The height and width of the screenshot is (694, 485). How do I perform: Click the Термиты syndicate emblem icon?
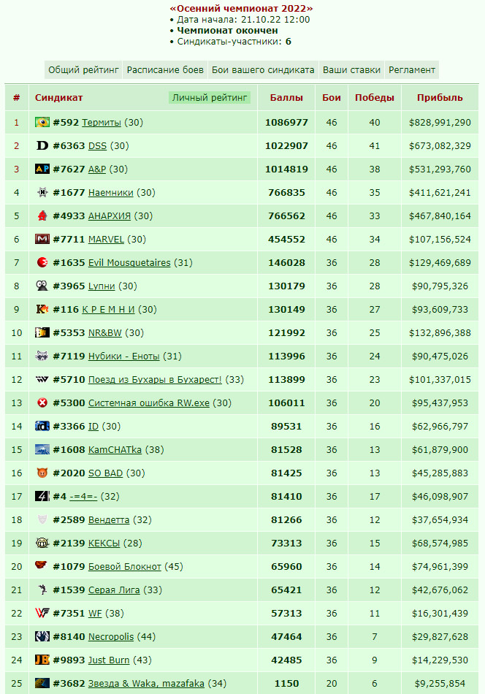[42, 122]
